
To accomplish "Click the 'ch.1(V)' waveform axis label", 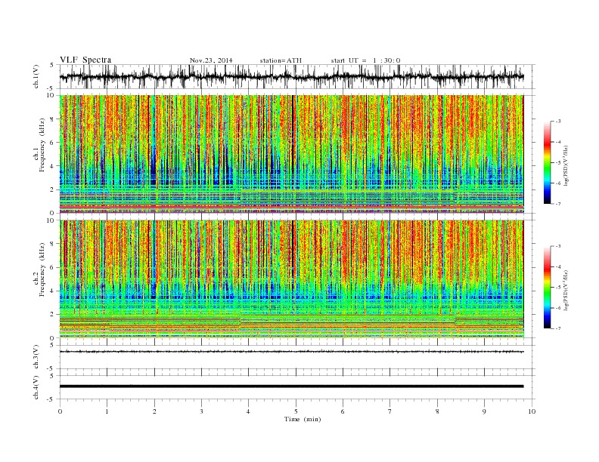I will (36, 76).
